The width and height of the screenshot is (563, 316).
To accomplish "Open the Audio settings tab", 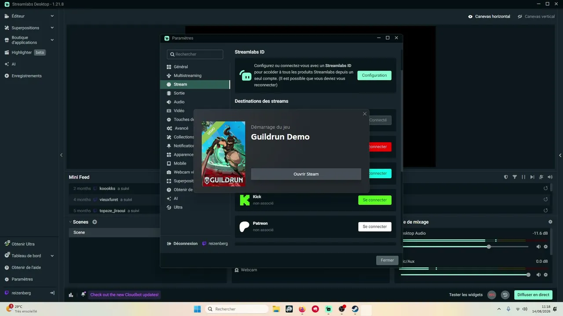I will pyautogui.click(x=195, y=102).
